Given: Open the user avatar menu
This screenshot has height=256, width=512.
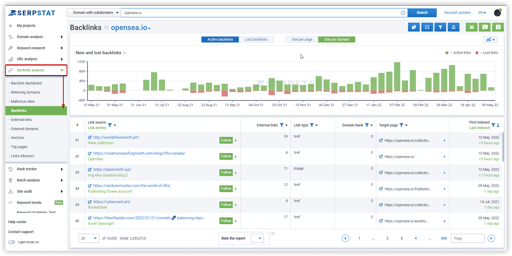Looking at the screenshot, I should click(498, 13).
